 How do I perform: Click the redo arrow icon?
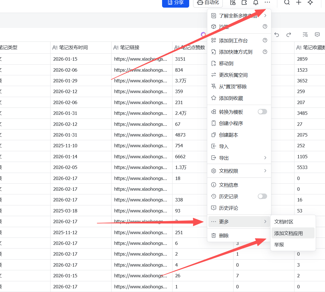pyautogui.click(x=289, y=35)
